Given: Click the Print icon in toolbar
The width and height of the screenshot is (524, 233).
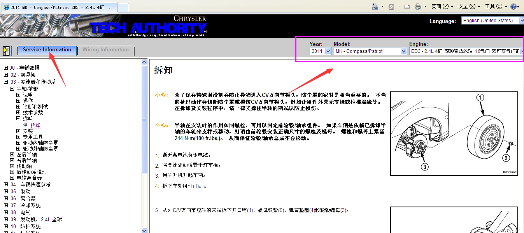Looking at the screenshot, I should [418, 7].
